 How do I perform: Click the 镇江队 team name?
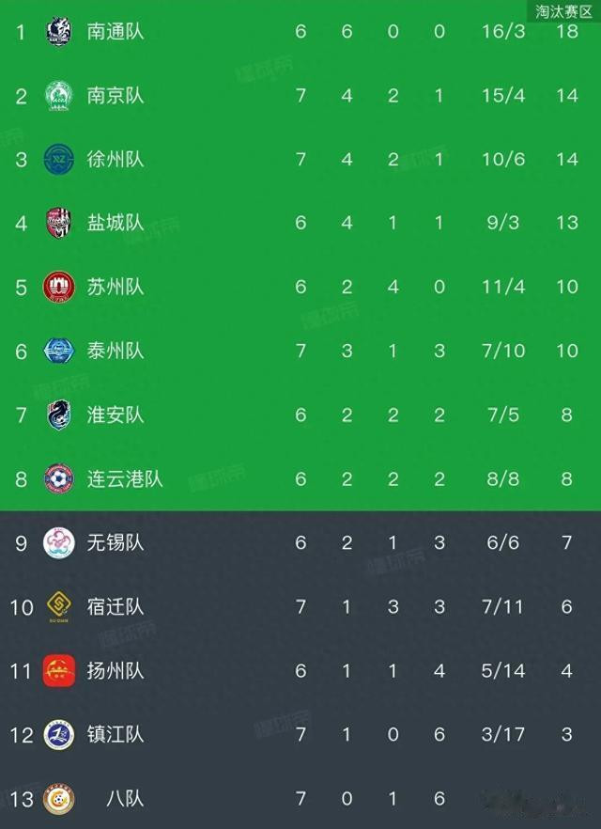116,735
